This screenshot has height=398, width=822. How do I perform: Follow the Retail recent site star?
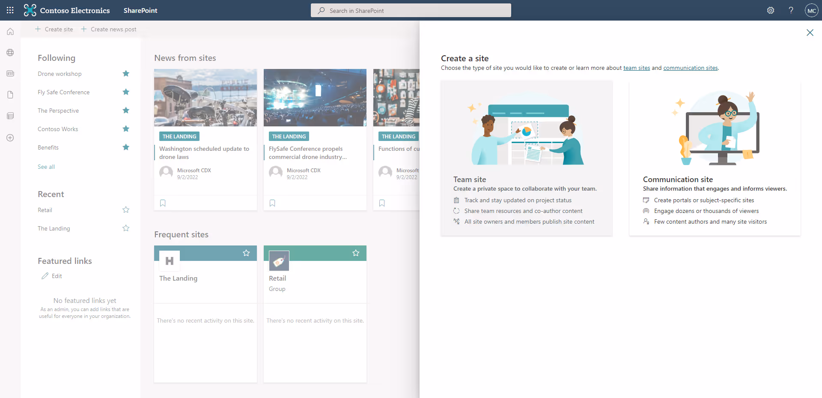click(126, 210)
